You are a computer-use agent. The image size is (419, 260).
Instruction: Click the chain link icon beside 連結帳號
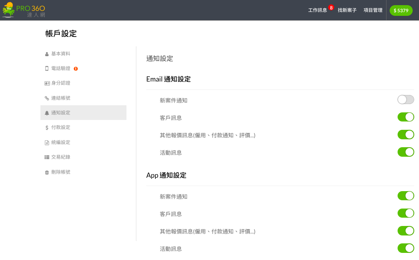click(47, 98)
